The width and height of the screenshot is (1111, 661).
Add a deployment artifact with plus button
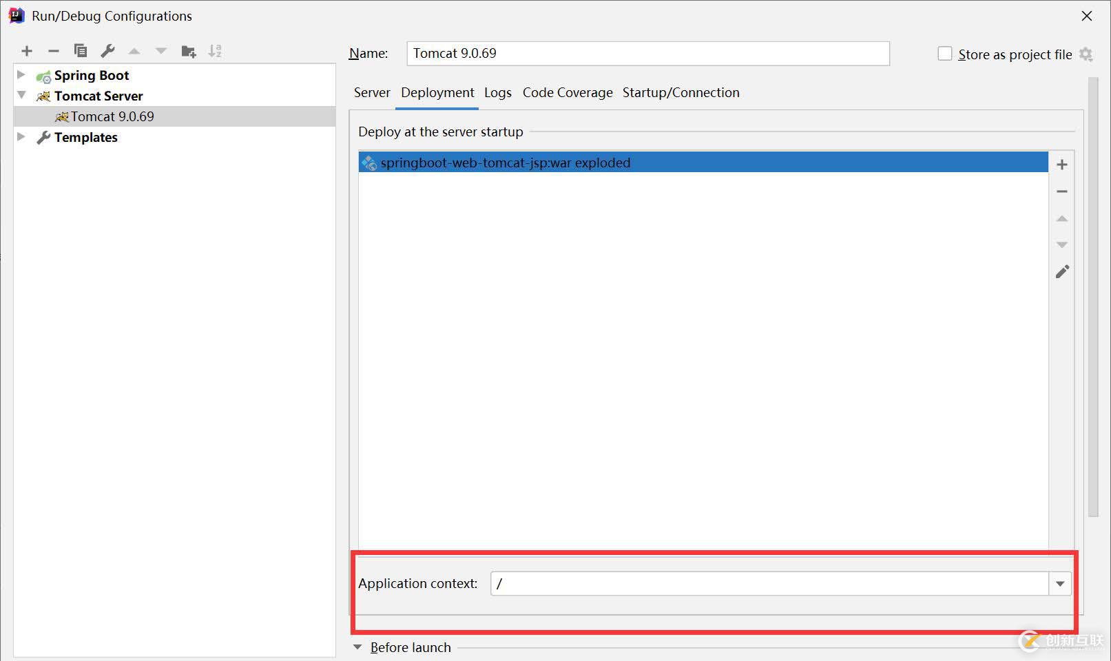1062,165
